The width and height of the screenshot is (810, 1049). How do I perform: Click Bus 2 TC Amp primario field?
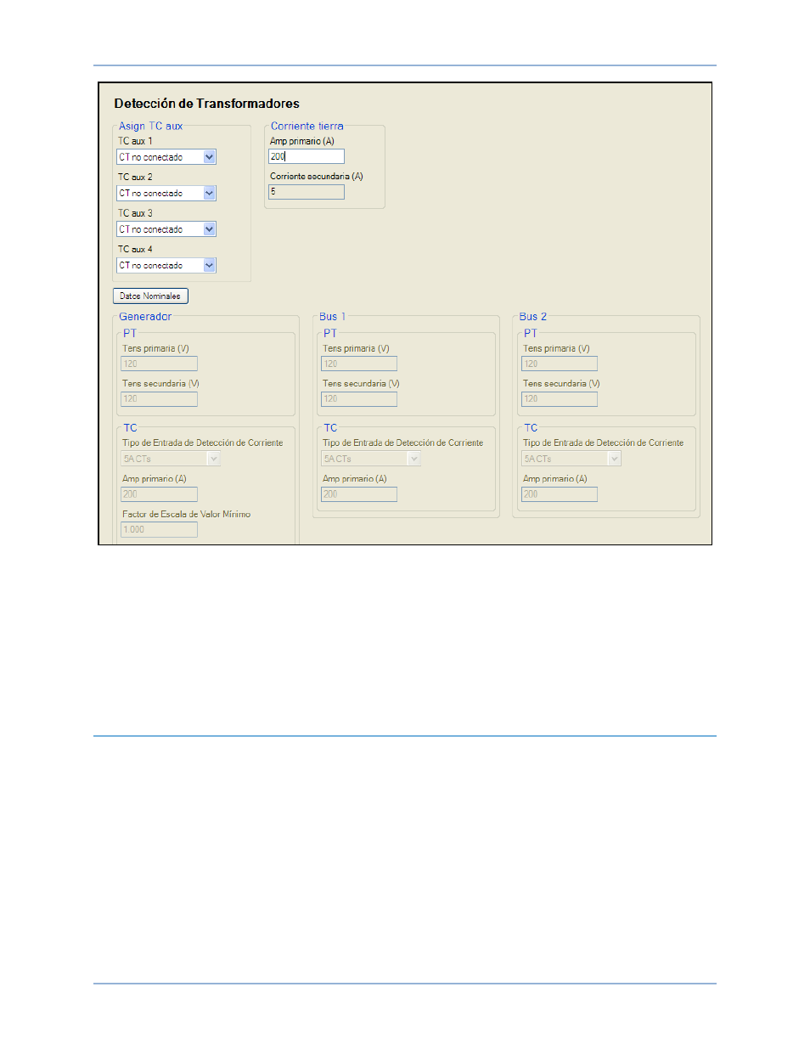click(560, 494)
